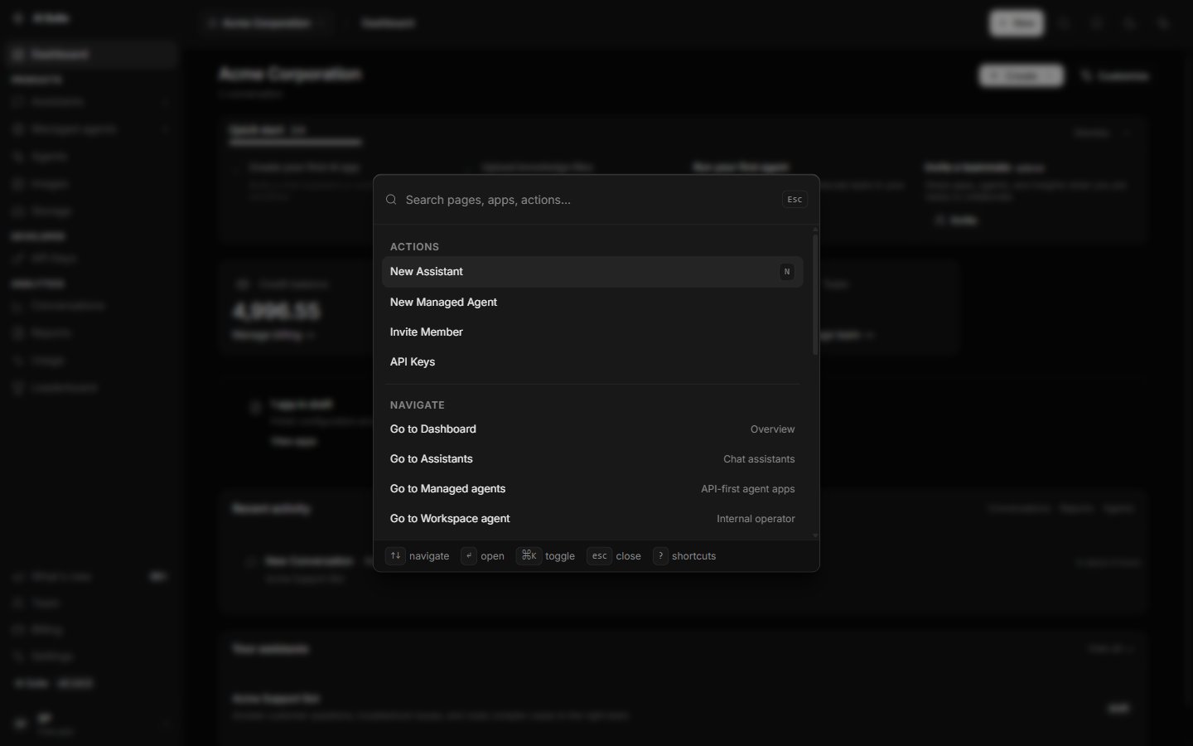This screenshot has height=746, width=1193.
Task: Select the New Assistant action
Action: (x=592, y=272)
